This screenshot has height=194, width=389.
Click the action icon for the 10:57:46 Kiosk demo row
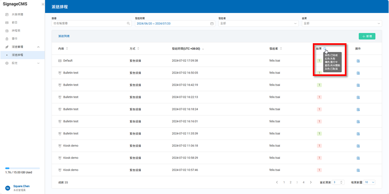click(358, 170)
